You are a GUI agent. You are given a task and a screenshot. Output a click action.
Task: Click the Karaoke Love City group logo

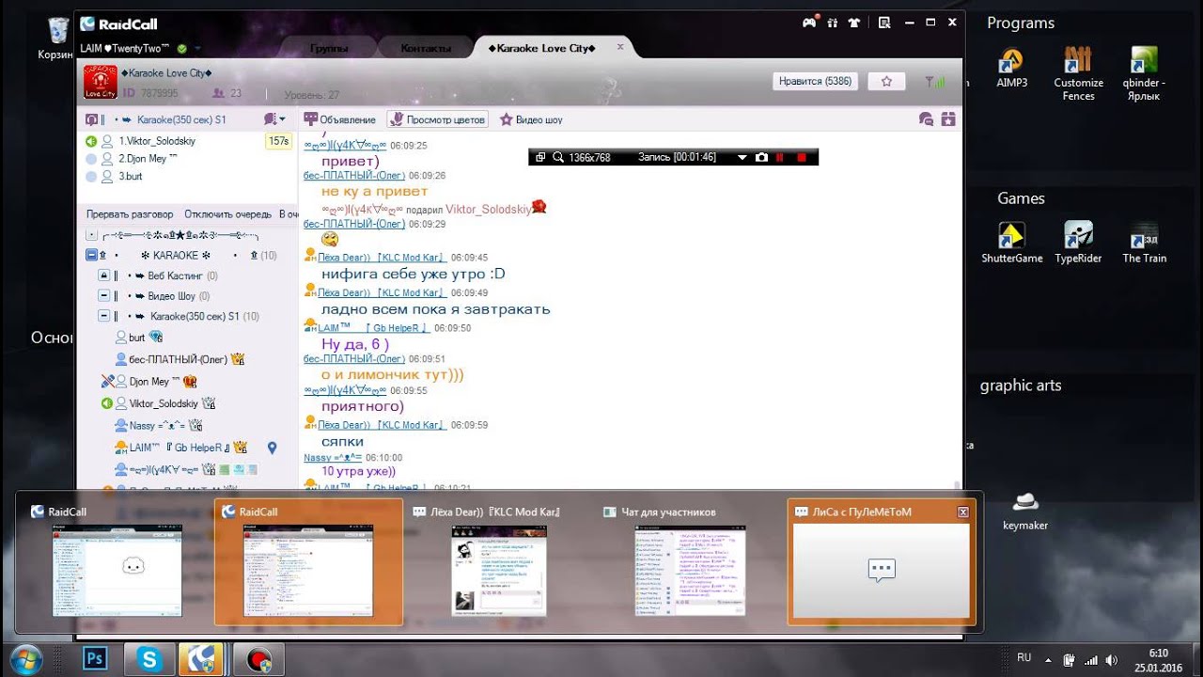coord(101,82)
